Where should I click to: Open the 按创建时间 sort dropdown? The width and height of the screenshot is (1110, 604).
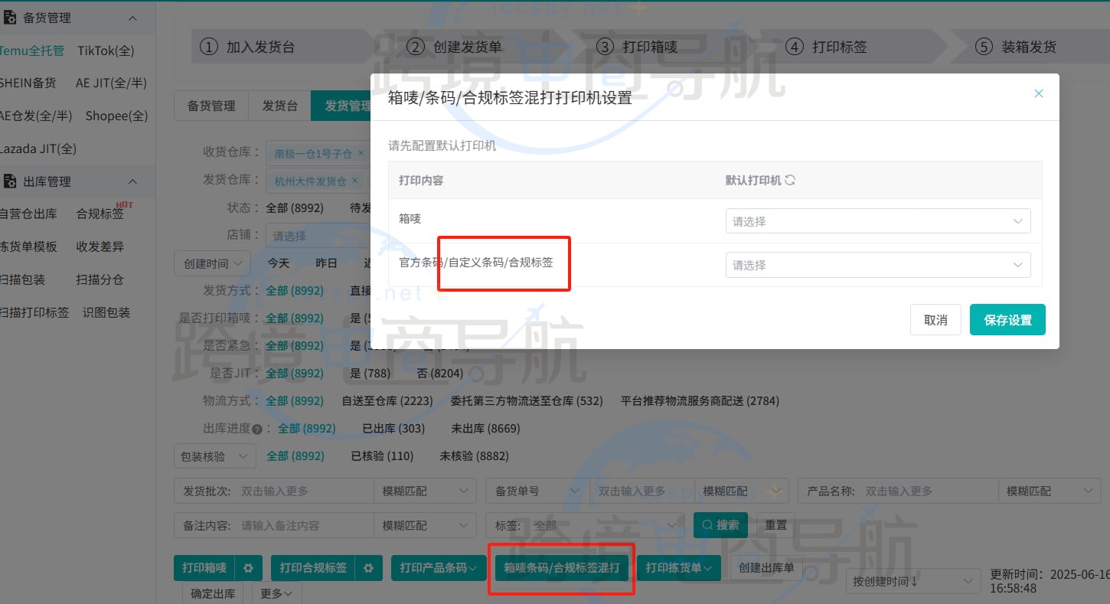click(912, 581)
